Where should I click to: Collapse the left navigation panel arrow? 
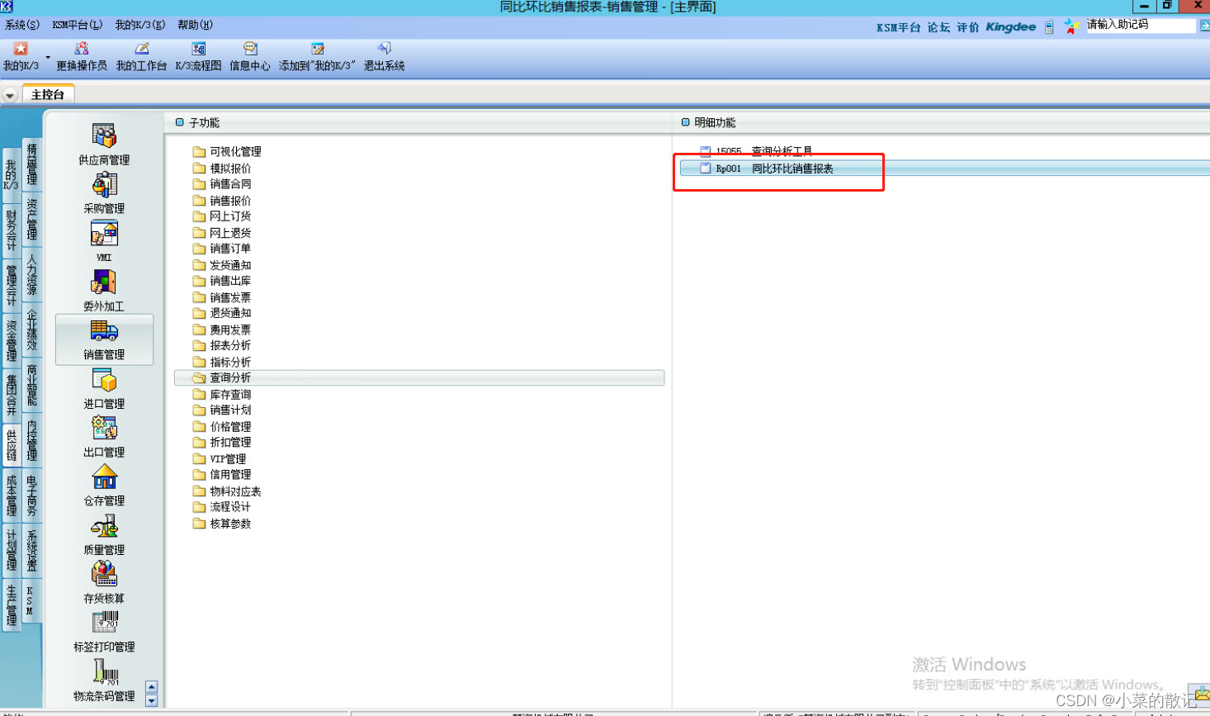click(9, 94)
